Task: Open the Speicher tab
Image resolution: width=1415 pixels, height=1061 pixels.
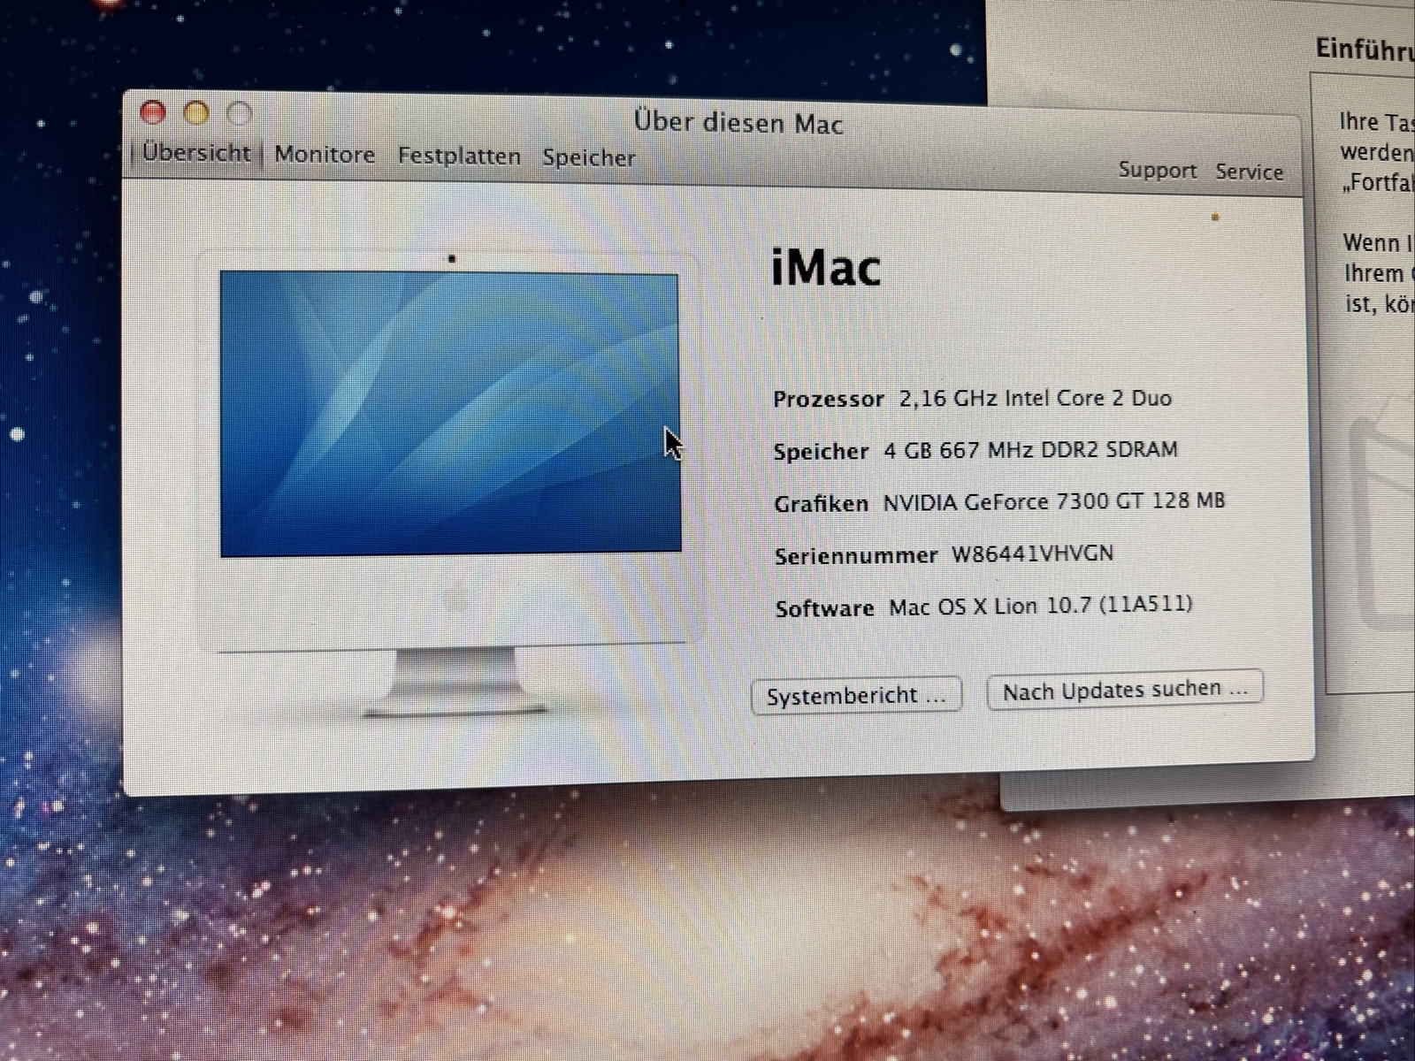Action: click(x=589, y=158)
